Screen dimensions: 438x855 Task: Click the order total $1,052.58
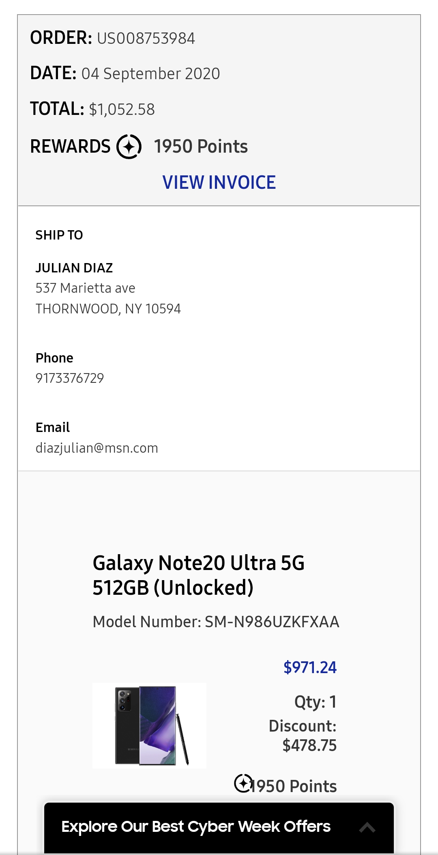point(122,110)
